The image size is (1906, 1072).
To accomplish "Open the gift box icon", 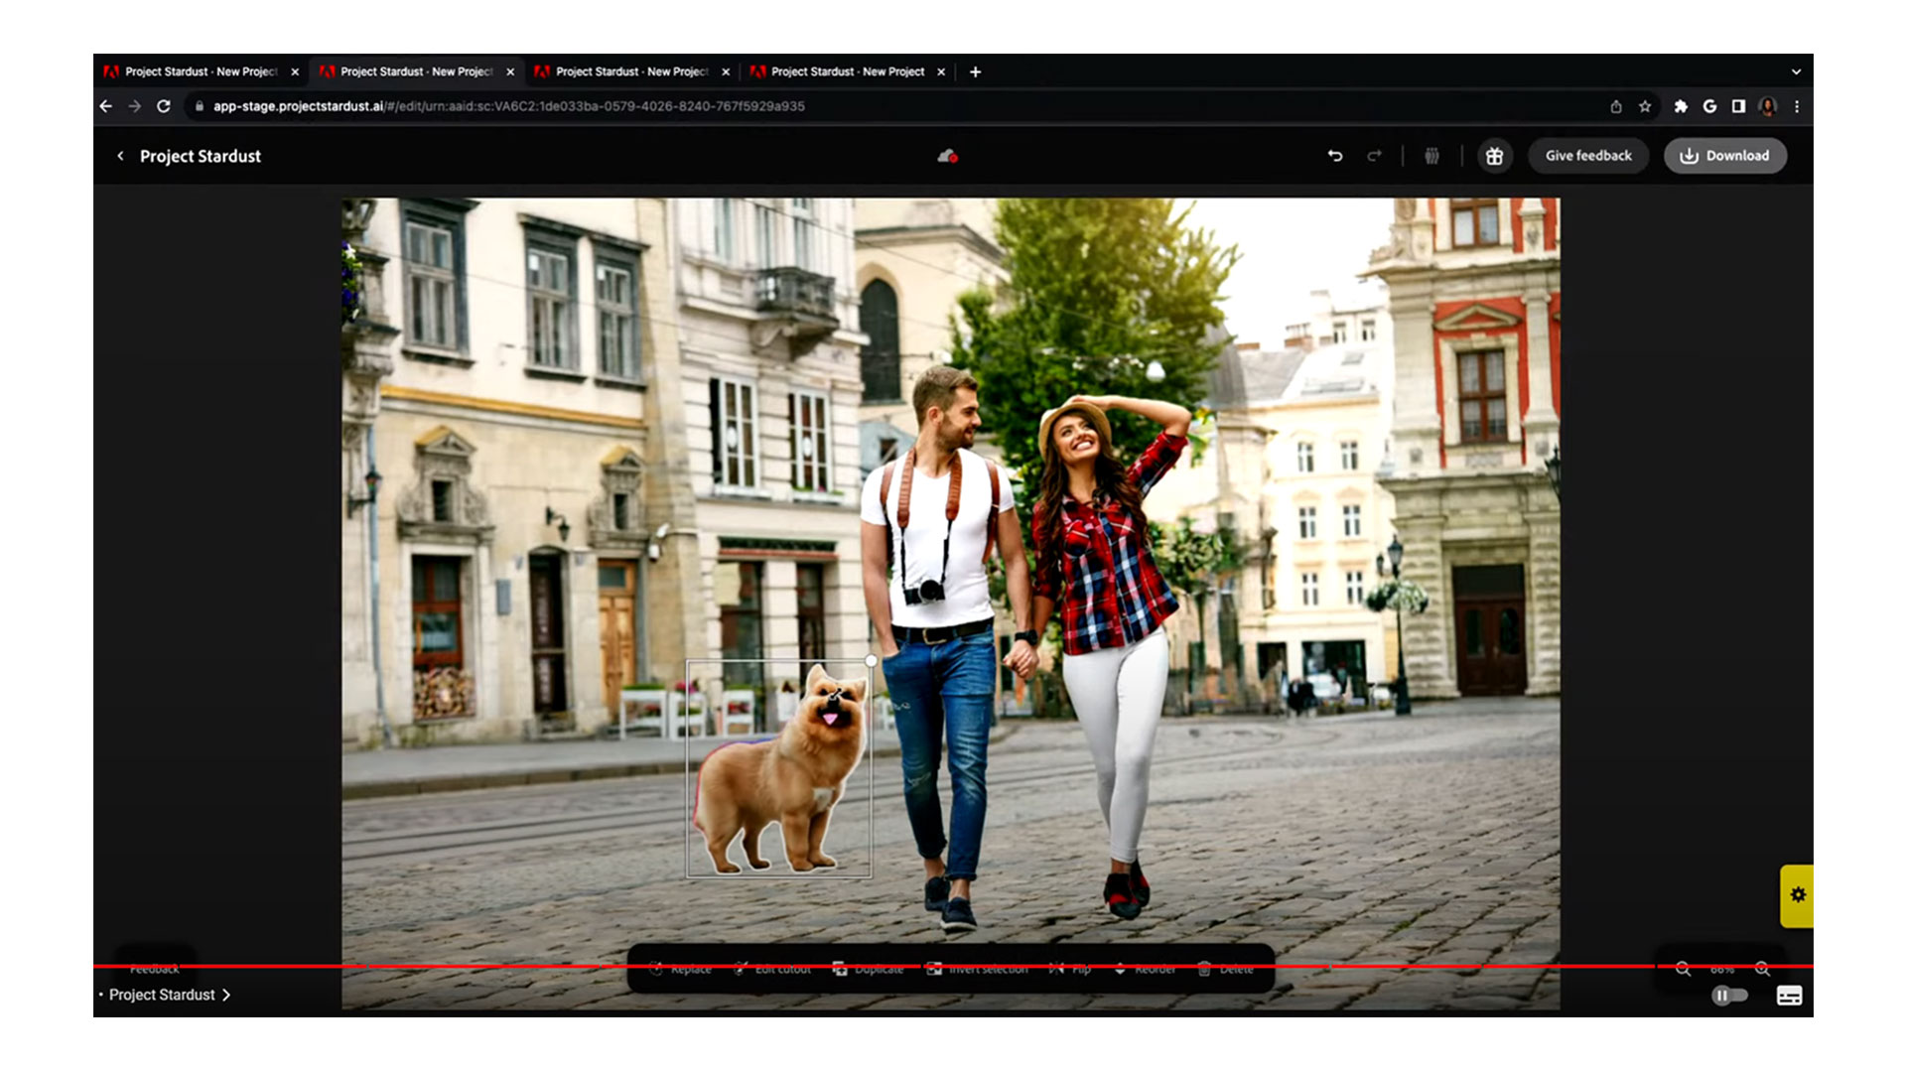I will [x=1494, y=156].
